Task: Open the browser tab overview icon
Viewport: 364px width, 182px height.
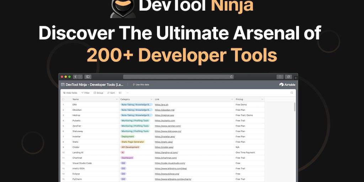Action: (289, 77)
